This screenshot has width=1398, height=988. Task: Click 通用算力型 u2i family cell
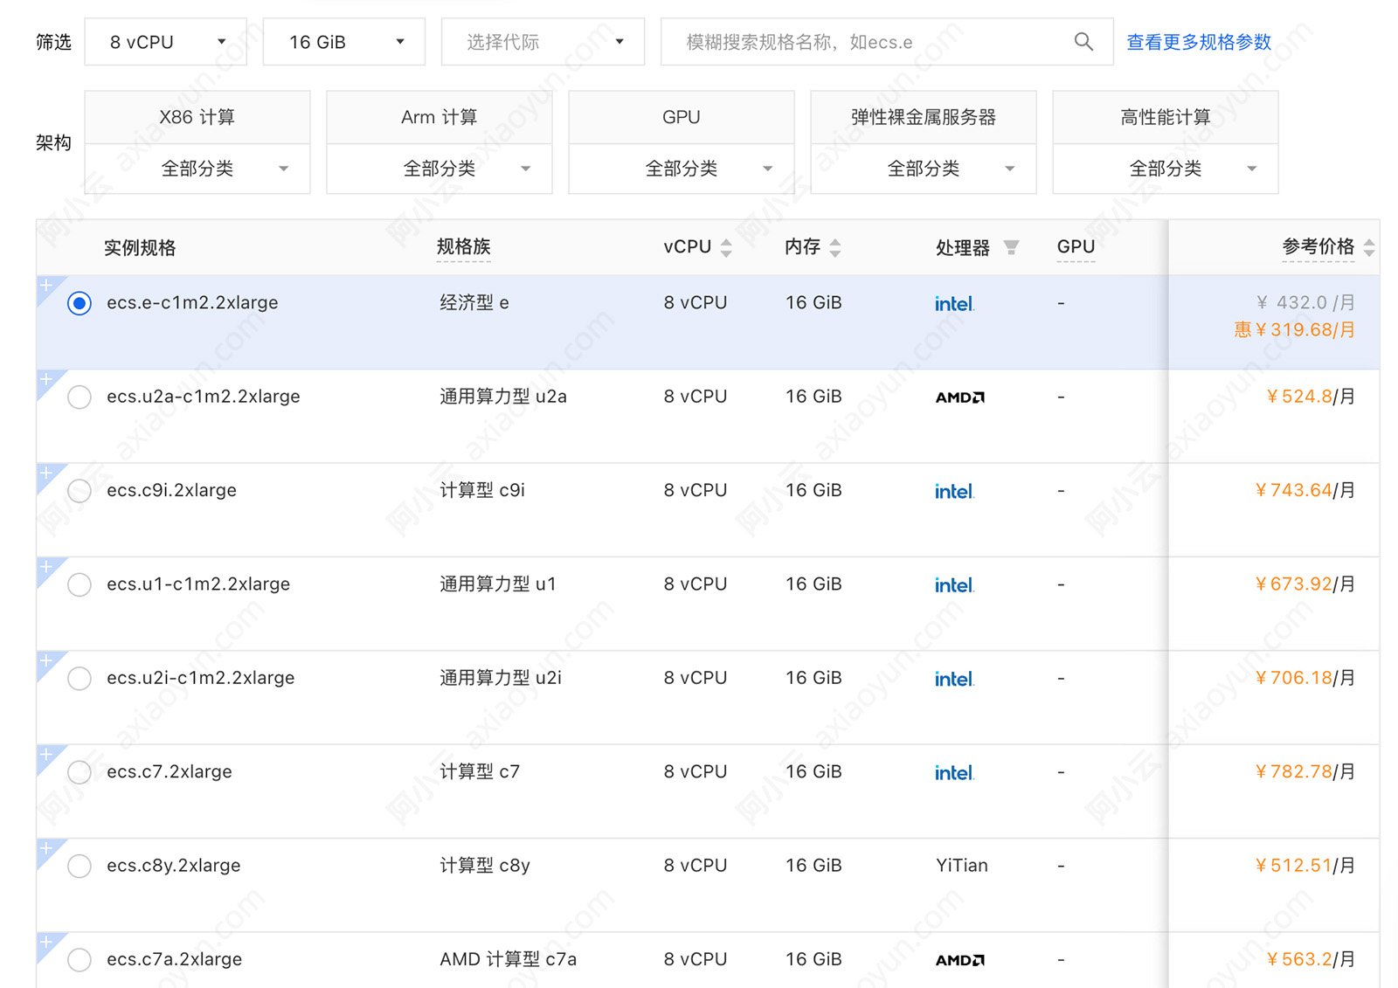click(501, 678)
